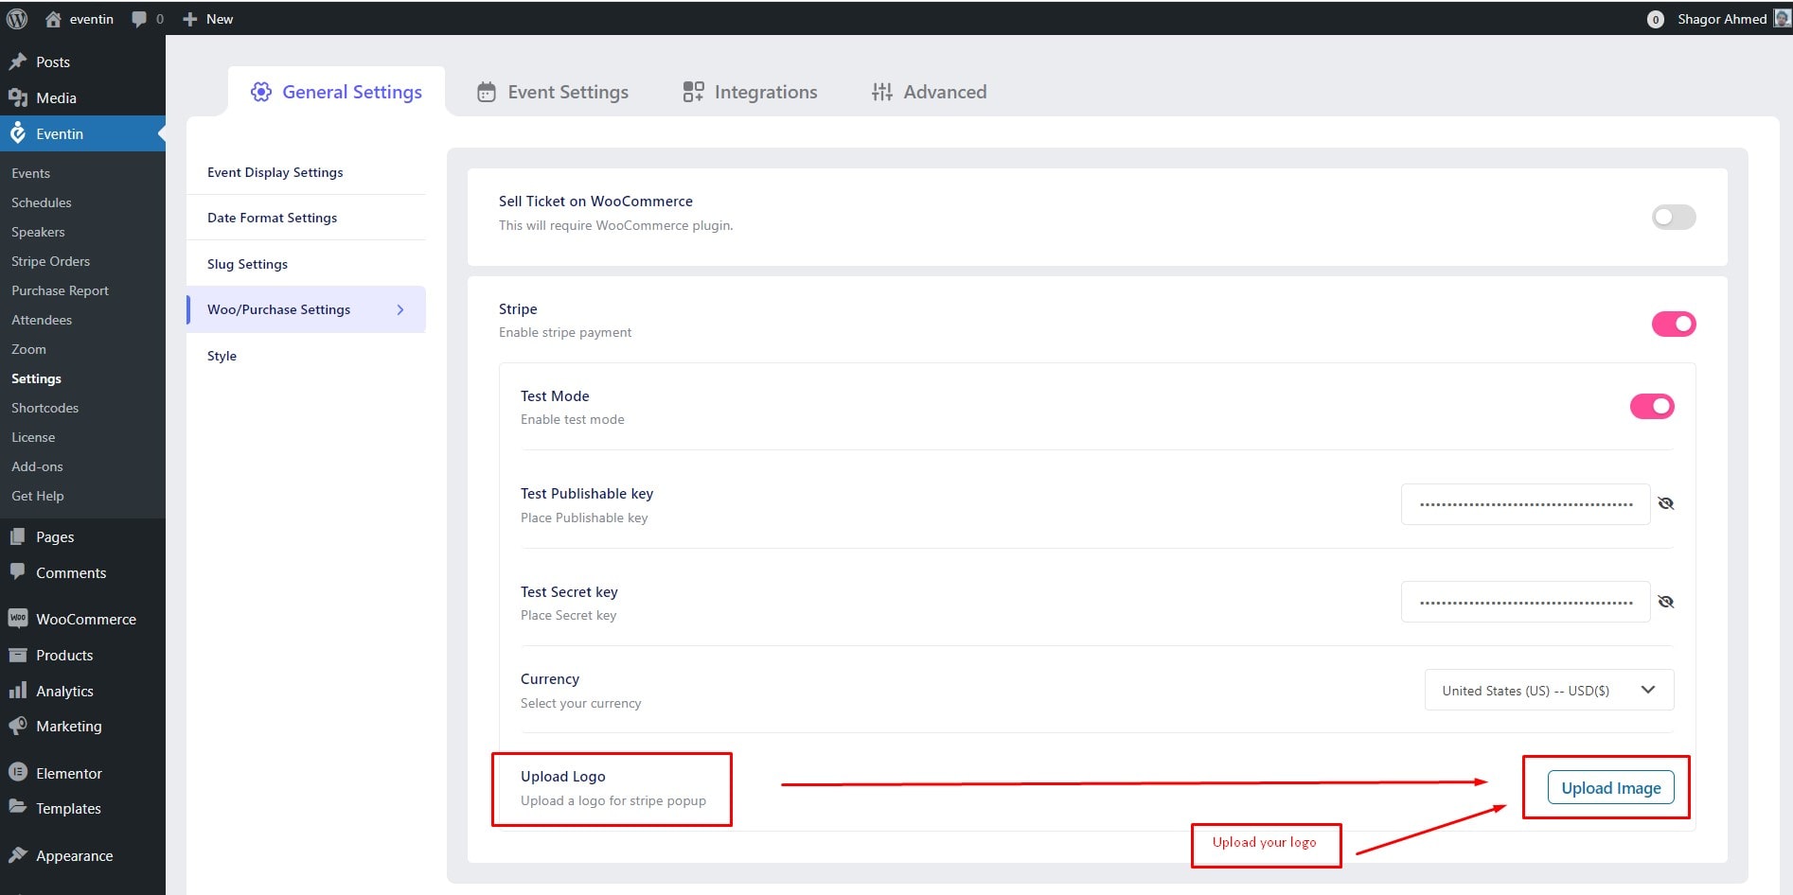Image resolution: width=1793 pixels, height=895 pixels.
Task: Enable Sell Ticket on WooCommerce toggle
Action: [x=1674, y=217]
